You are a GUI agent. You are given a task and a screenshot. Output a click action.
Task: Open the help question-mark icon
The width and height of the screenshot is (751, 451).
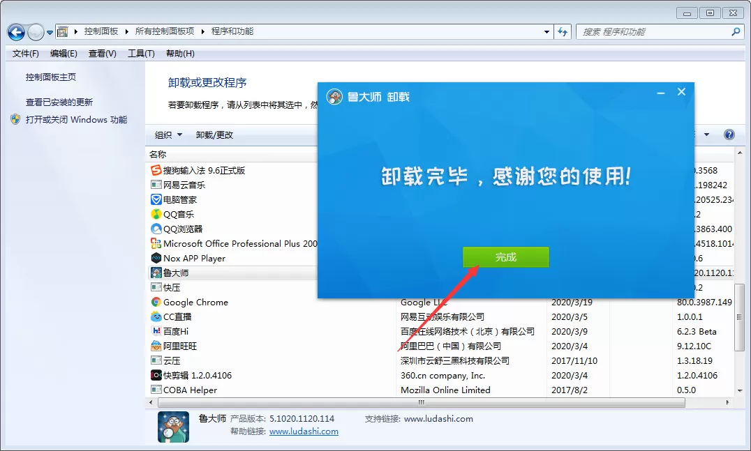pos(729,135)
